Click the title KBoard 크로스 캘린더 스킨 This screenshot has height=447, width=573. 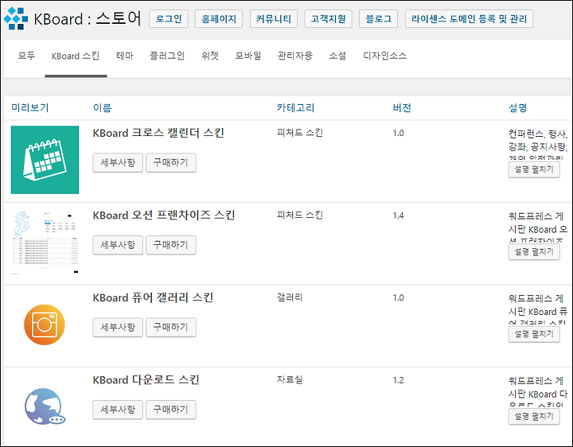point(158,133)
